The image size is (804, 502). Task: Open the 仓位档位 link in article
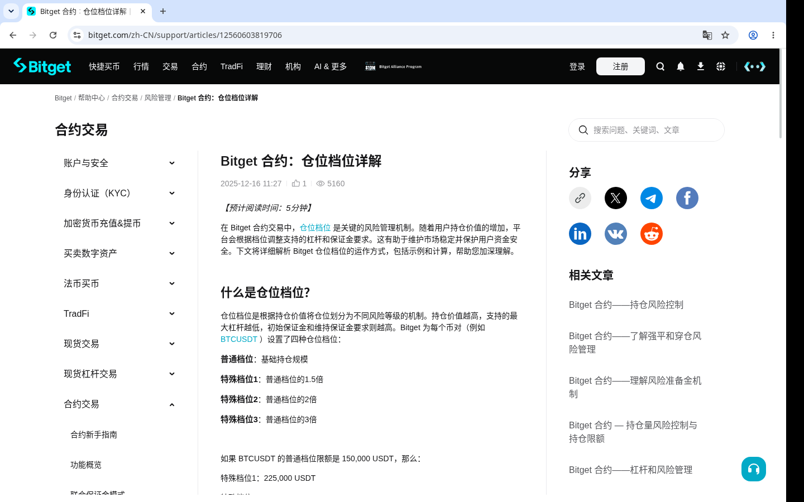(315, 228)
